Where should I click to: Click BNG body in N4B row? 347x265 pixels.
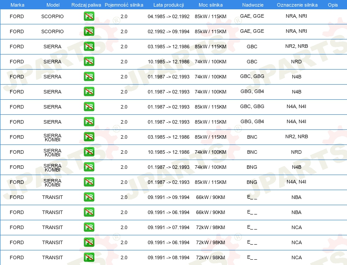[252, 167]
